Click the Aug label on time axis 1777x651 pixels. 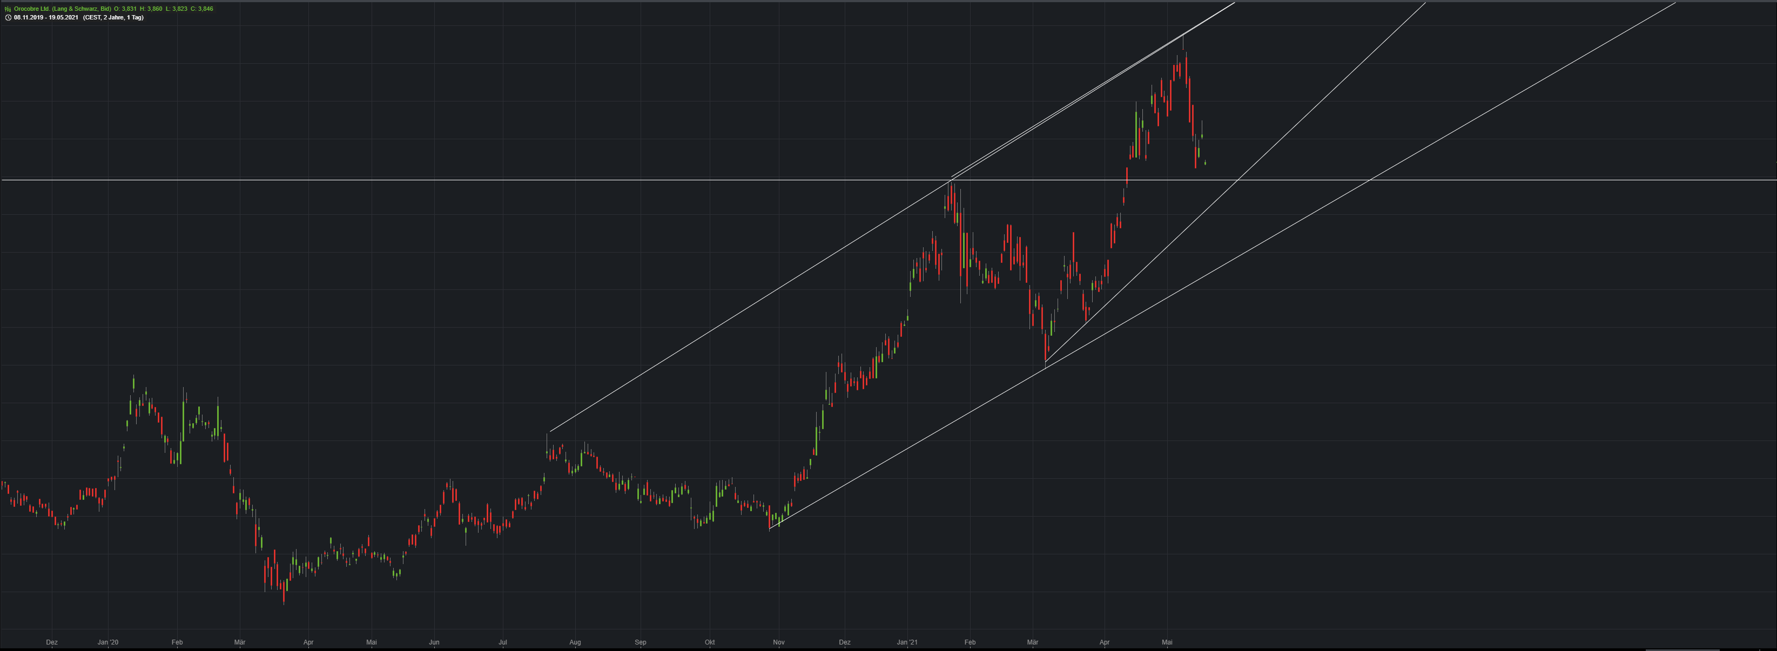tap(575, 642)
